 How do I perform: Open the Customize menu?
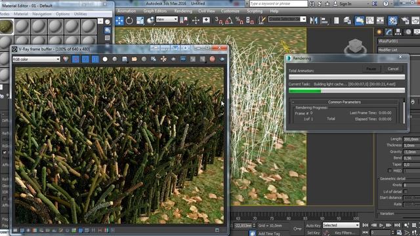(x=230, y=11)
